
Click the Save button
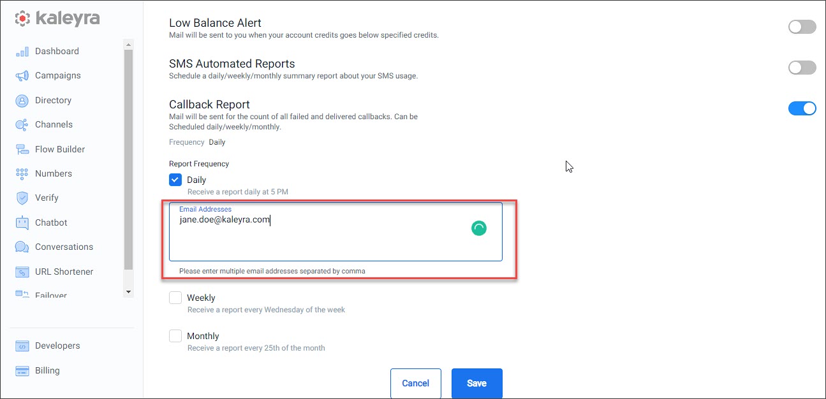[x=477, y=383]
